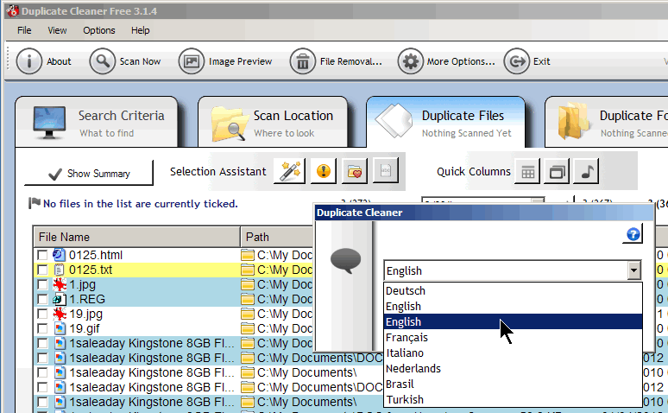
Task: Click the magic wand Selection Assistant icon
Action: pyautogui.click(x=289, y=171)
